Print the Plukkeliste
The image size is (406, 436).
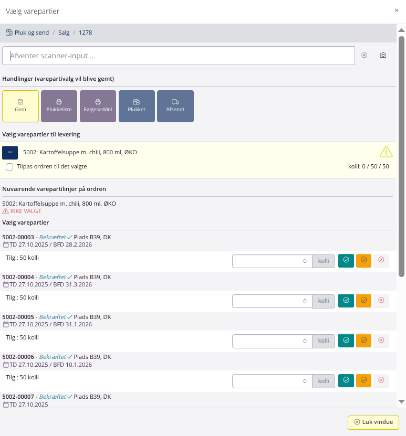click(59, 106)
